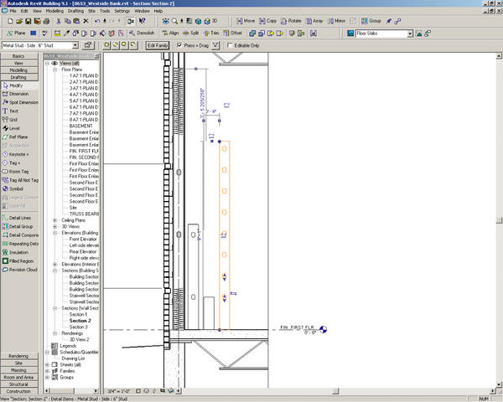Expand the Ceiling Plans tree node
Image resolution: width=503 pixels, height=402 pixels.
[55, 221]
